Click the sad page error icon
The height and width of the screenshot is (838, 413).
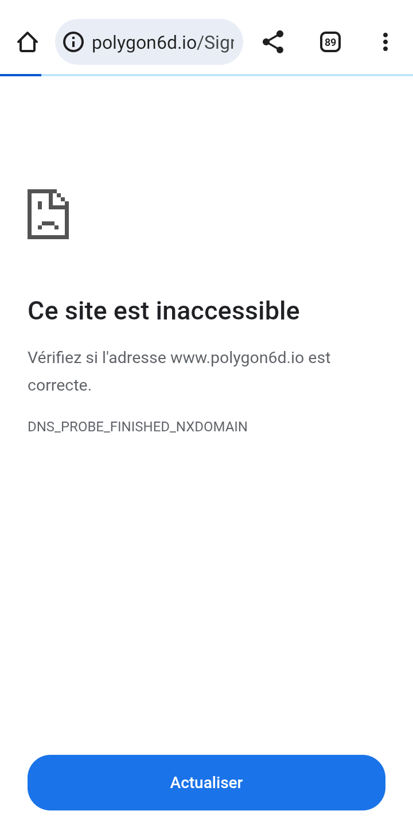[x=48, y=214]
